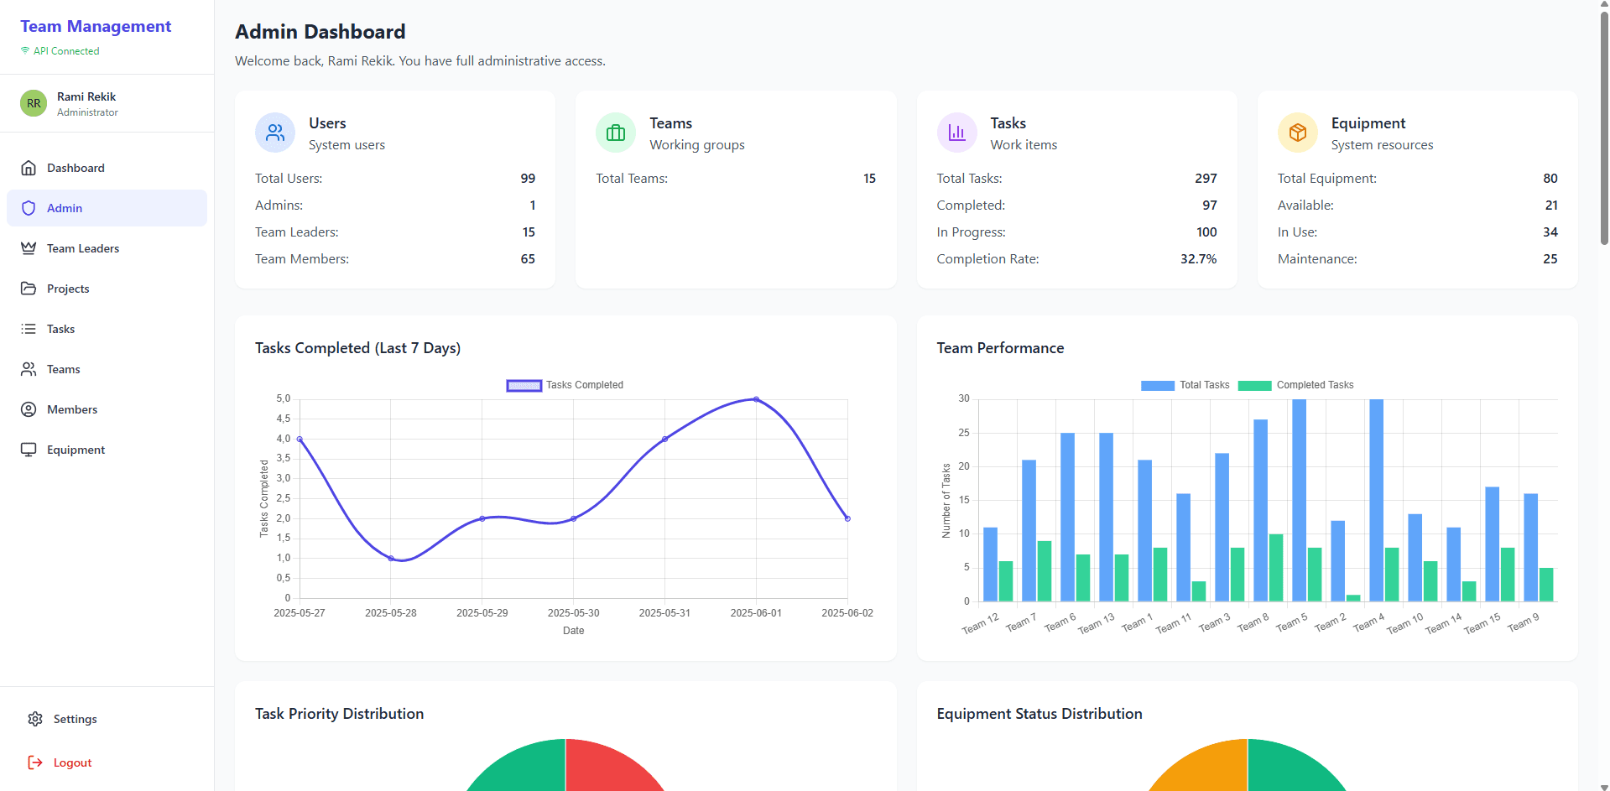Click the Equipment monitor icon in sidebar
Image resolution: width=1610 pixels, height=791 pixels.
(29, 450)
